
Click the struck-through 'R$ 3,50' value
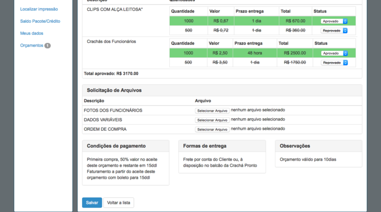click(x=220, y=62)
